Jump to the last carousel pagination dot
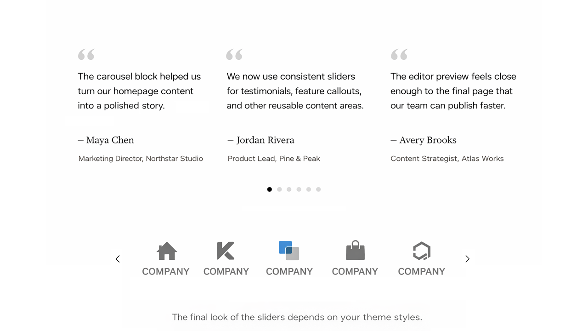This screenshot has width=588, height=331. tap(318, 189)
